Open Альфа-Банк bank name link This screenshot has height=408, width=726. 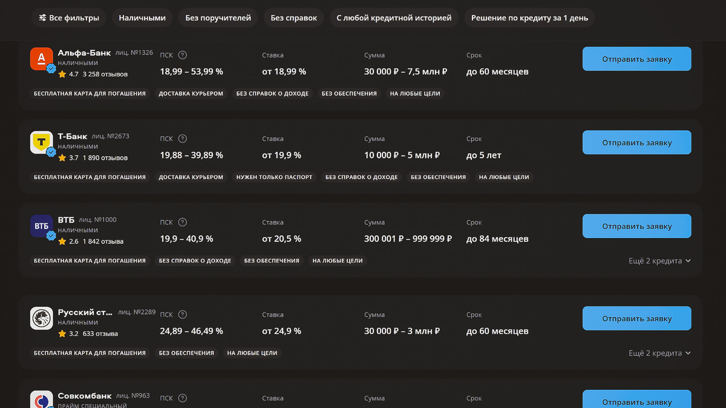click(x=84, y=53)
